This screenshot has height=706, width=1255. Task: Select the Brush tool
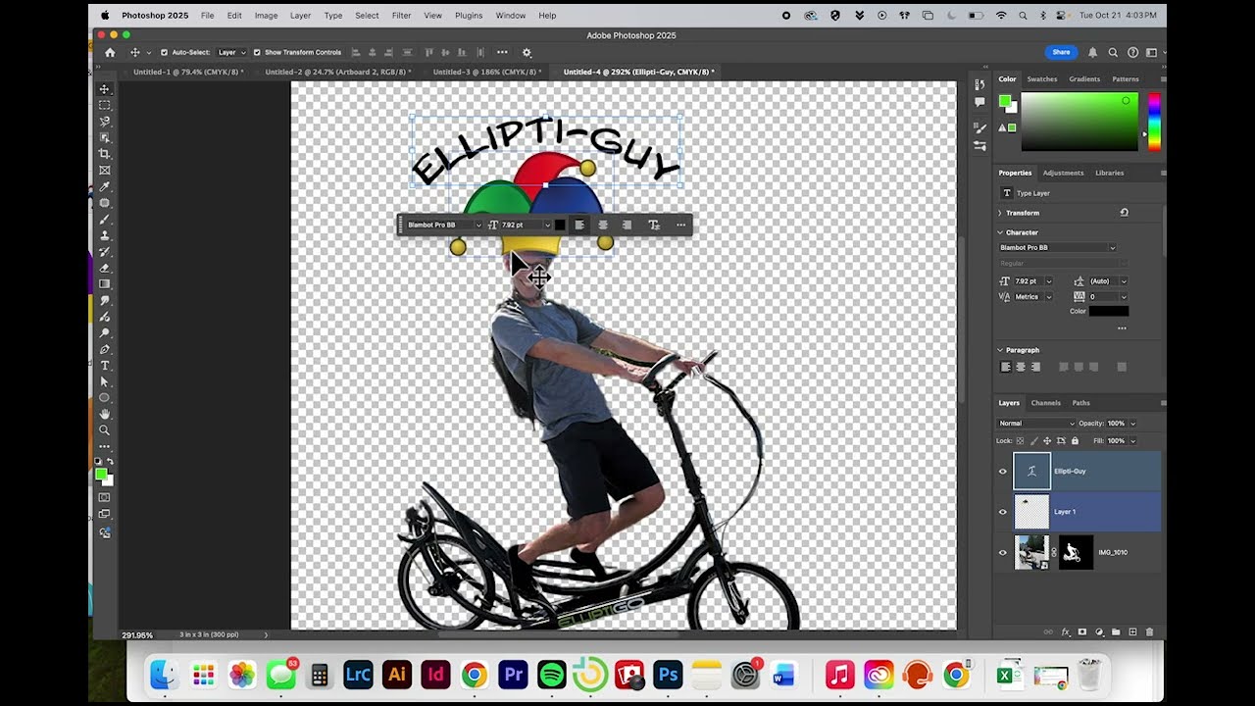pyautogui.click(x=104, y=219)
